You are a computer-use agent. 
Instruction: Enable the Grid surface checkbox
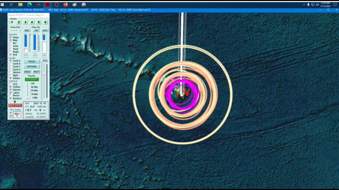pyautogui.click(x=11, y=84)
